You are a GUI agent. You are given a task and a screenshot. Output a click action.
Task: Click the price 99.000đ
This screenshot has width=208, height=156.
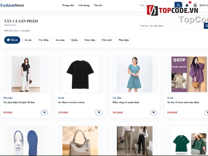[8, 112]
